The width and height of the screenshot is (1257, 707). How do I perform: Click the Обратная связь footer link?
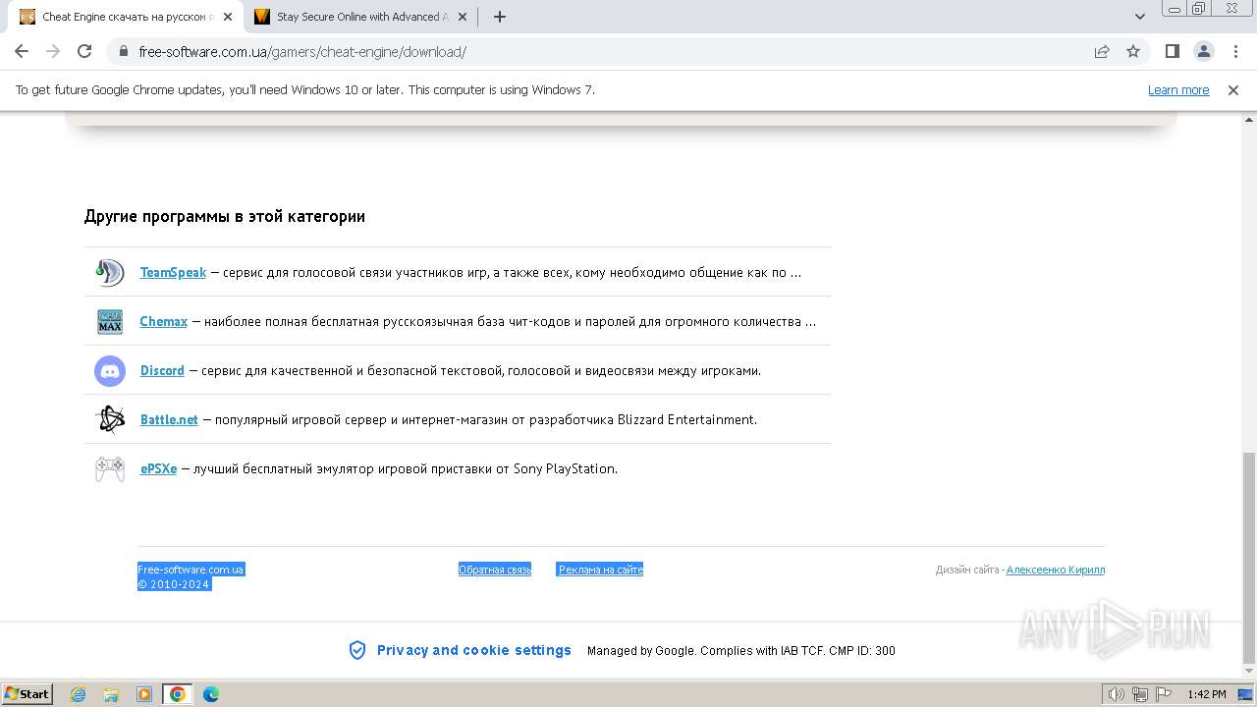495,570
